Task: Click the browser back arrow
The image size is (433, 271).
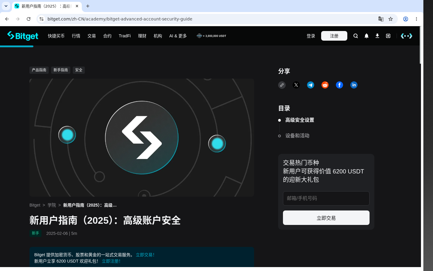Action: coord(7,19)
